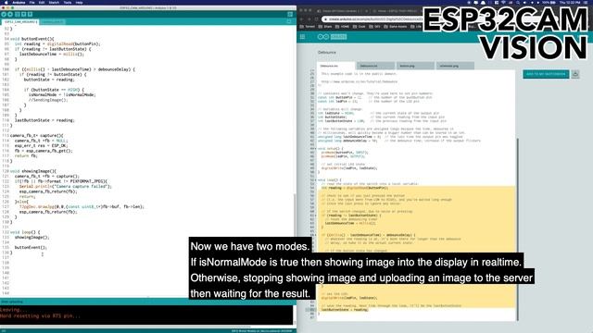
Task: Click the Open sketch toolbar icon
Action: point(23,15)
